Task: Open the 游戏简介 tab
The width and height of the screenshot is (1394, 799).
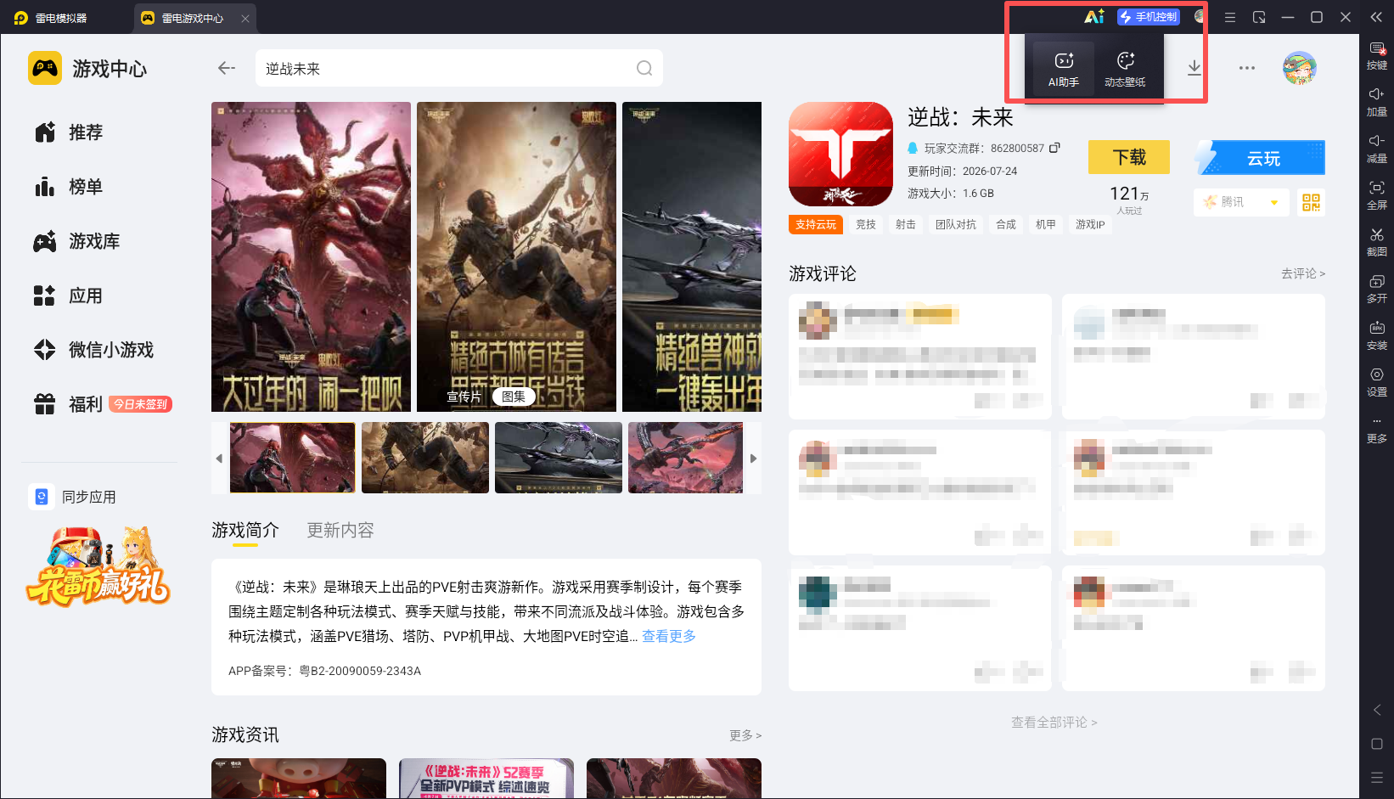Action: click(245, 531)
